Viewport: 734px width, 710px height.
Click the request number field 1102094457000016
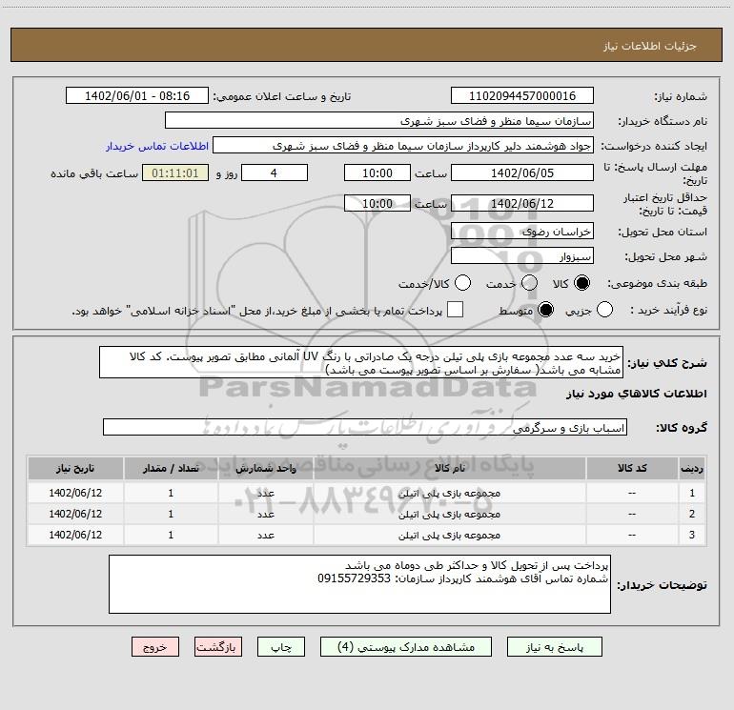(x=521, y=96)
